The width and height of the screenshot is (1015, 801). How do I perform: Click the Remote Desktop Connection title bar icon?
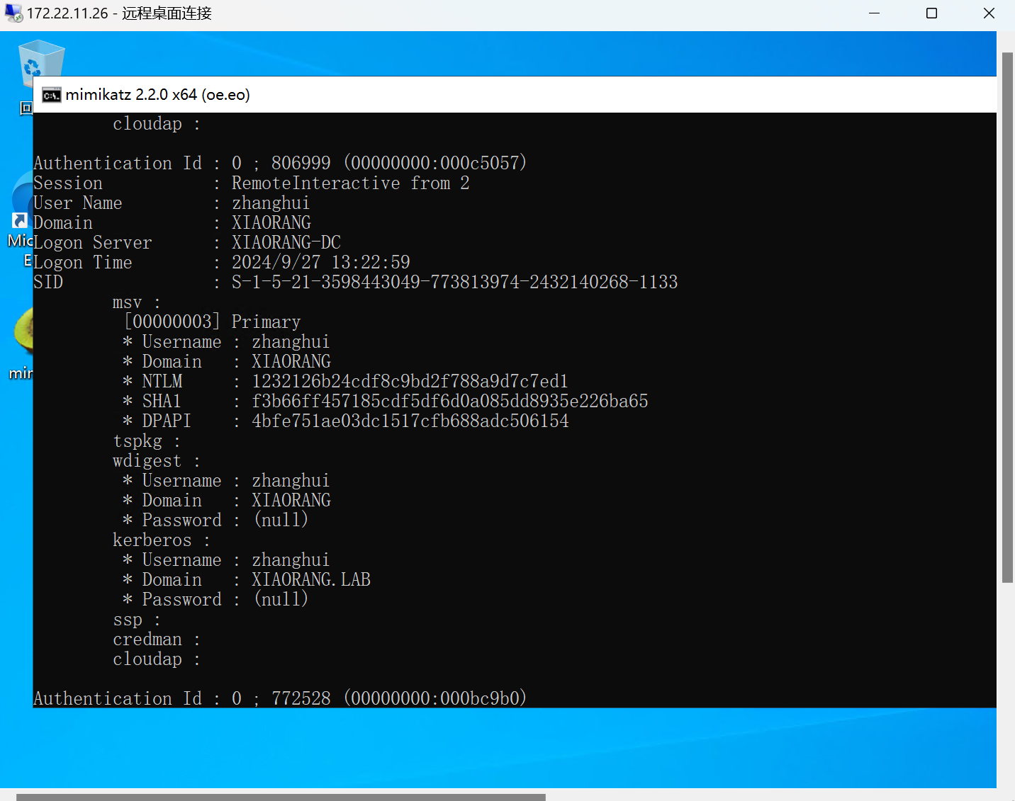click(x=13, y=13)
